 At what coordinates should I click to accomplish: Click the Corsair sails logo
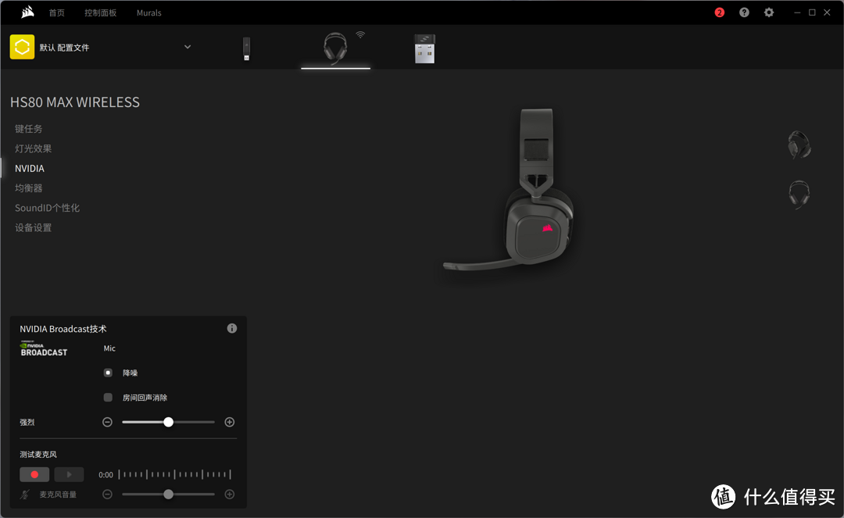click(x=27, y=12)
